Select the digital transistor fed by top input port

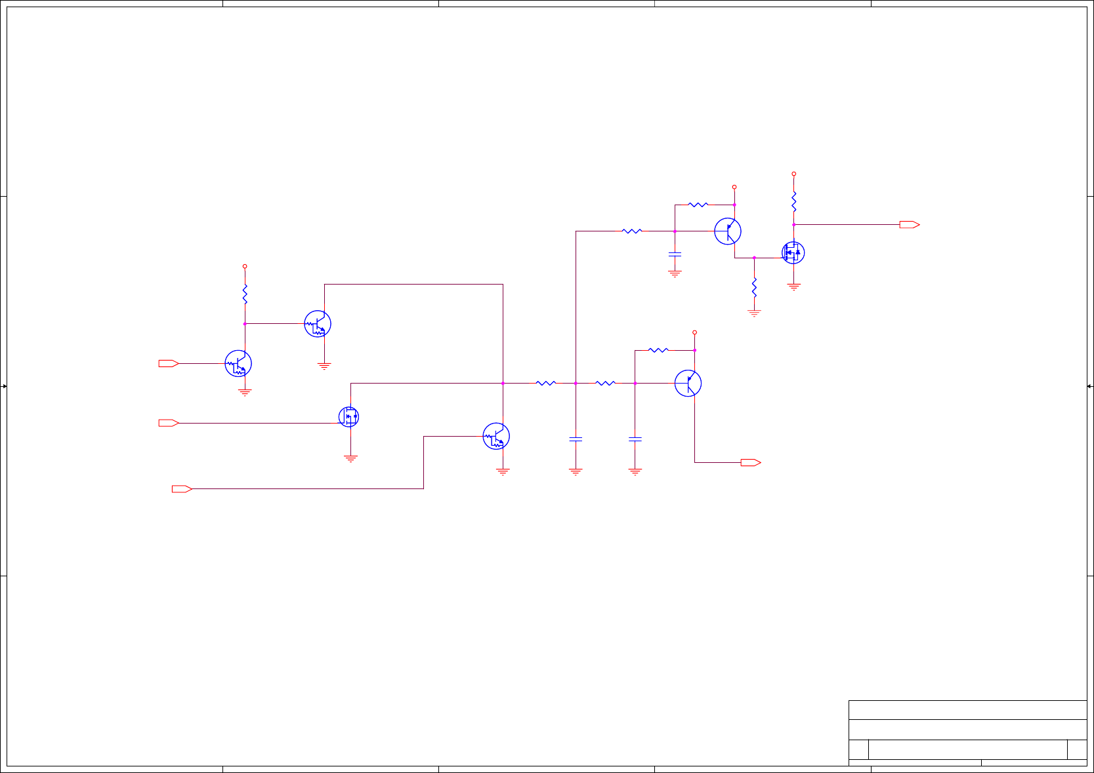click(x=238, y=363)
